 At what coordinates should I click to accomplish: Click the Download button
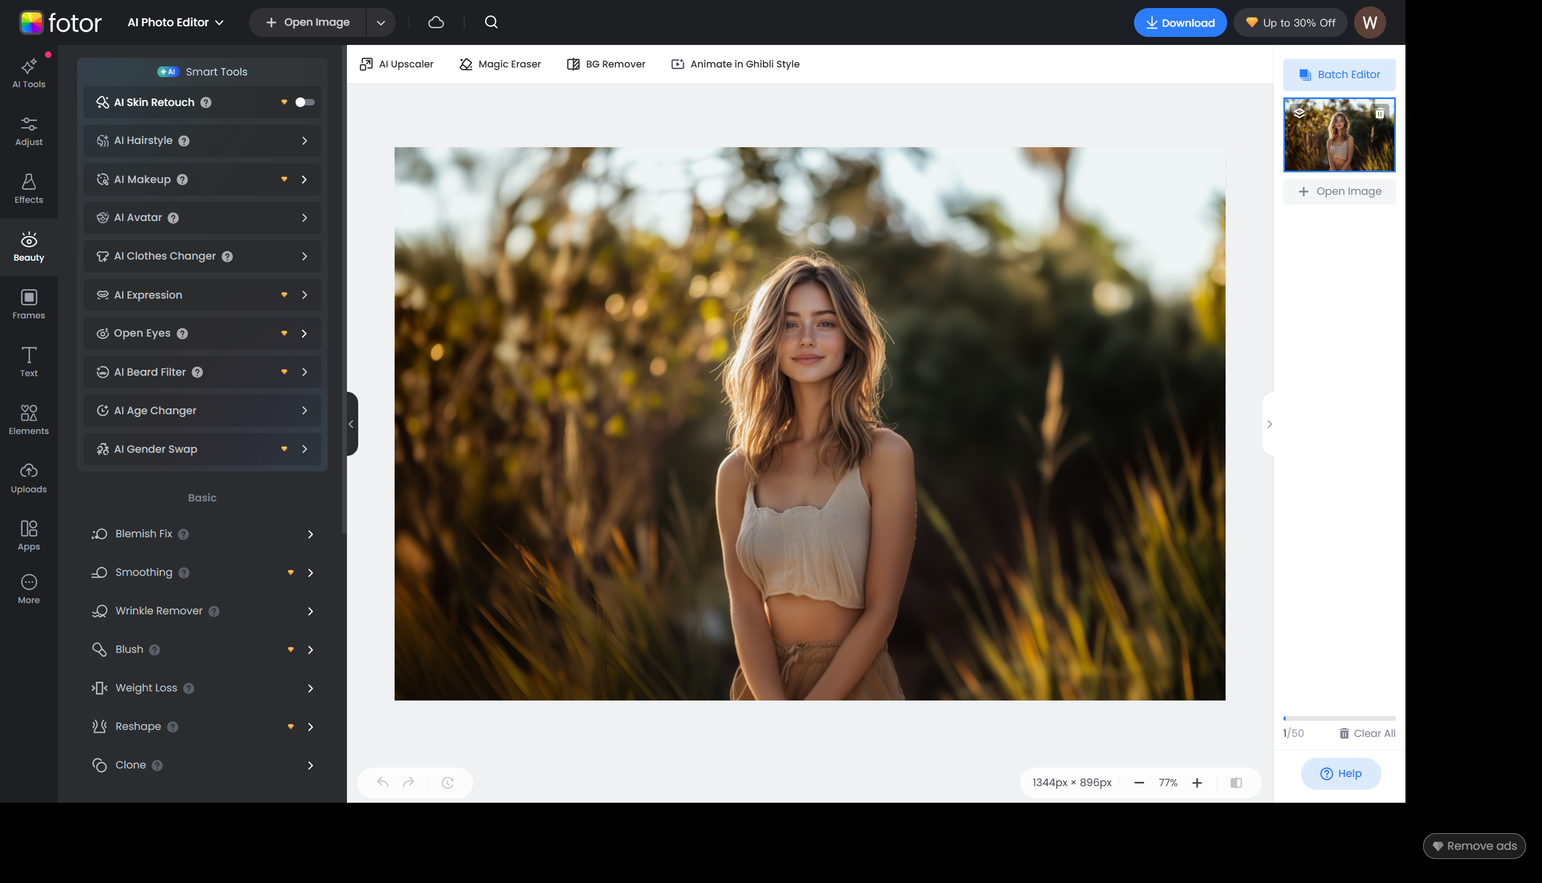[x=1180, y=22]
